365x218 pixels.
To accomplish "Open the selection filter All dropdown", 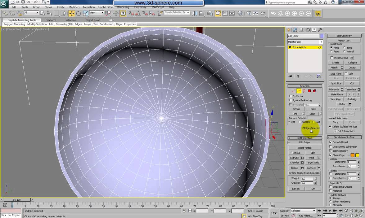I will pos(31,12).
